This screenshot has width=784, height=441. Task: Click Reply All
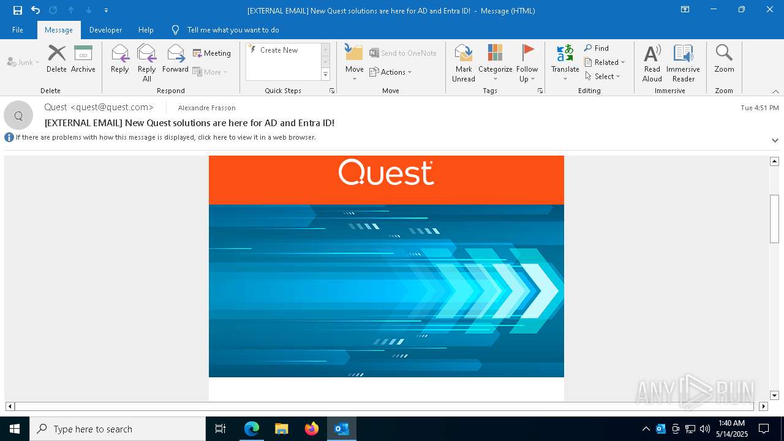147,62
